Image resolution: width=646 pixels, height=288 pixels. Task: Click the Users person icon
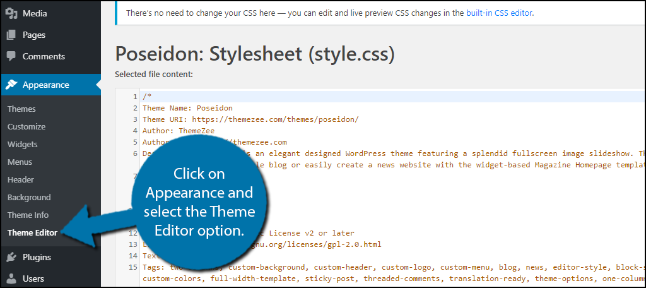(12, 279)
